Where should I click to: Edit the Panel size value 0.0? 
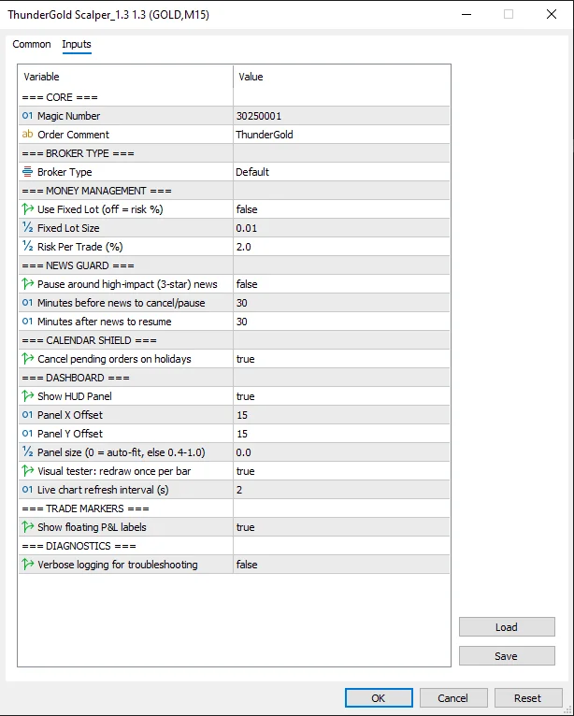[x=341, y=452]
